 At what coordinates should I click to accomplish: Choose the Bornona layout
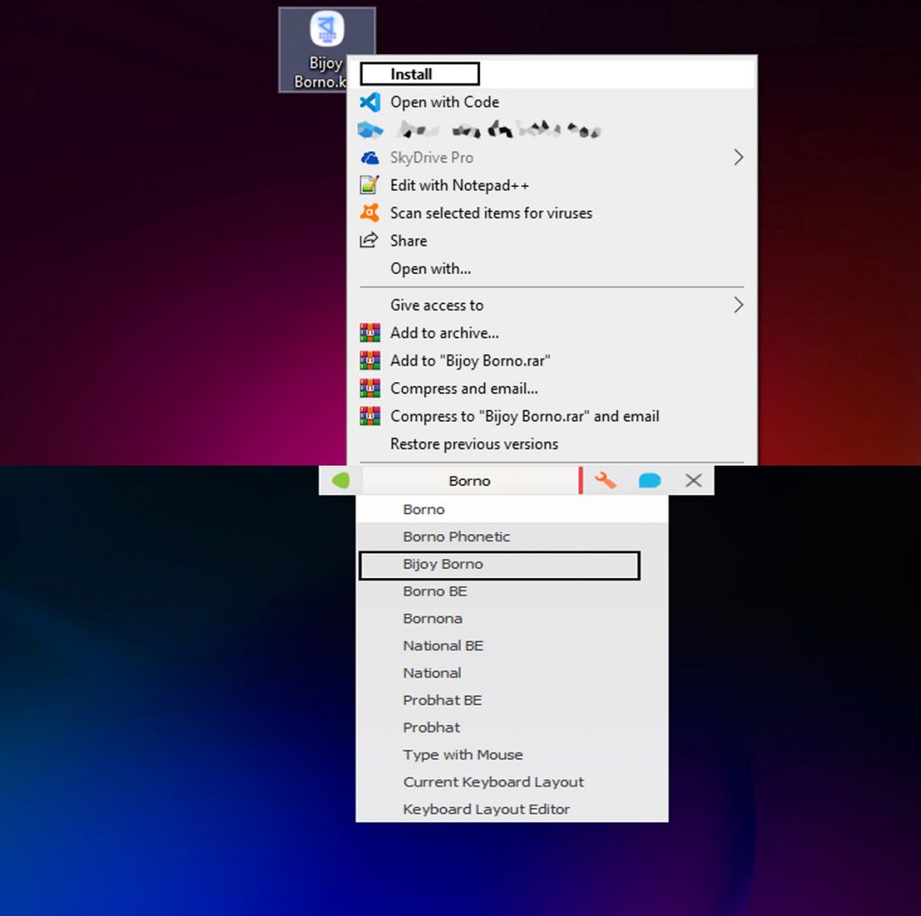tap(512, 618)
